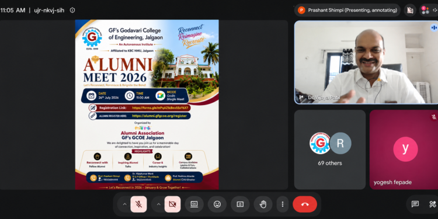
Task: Expand video settings arrow beside camera
Action: [158, 204]
